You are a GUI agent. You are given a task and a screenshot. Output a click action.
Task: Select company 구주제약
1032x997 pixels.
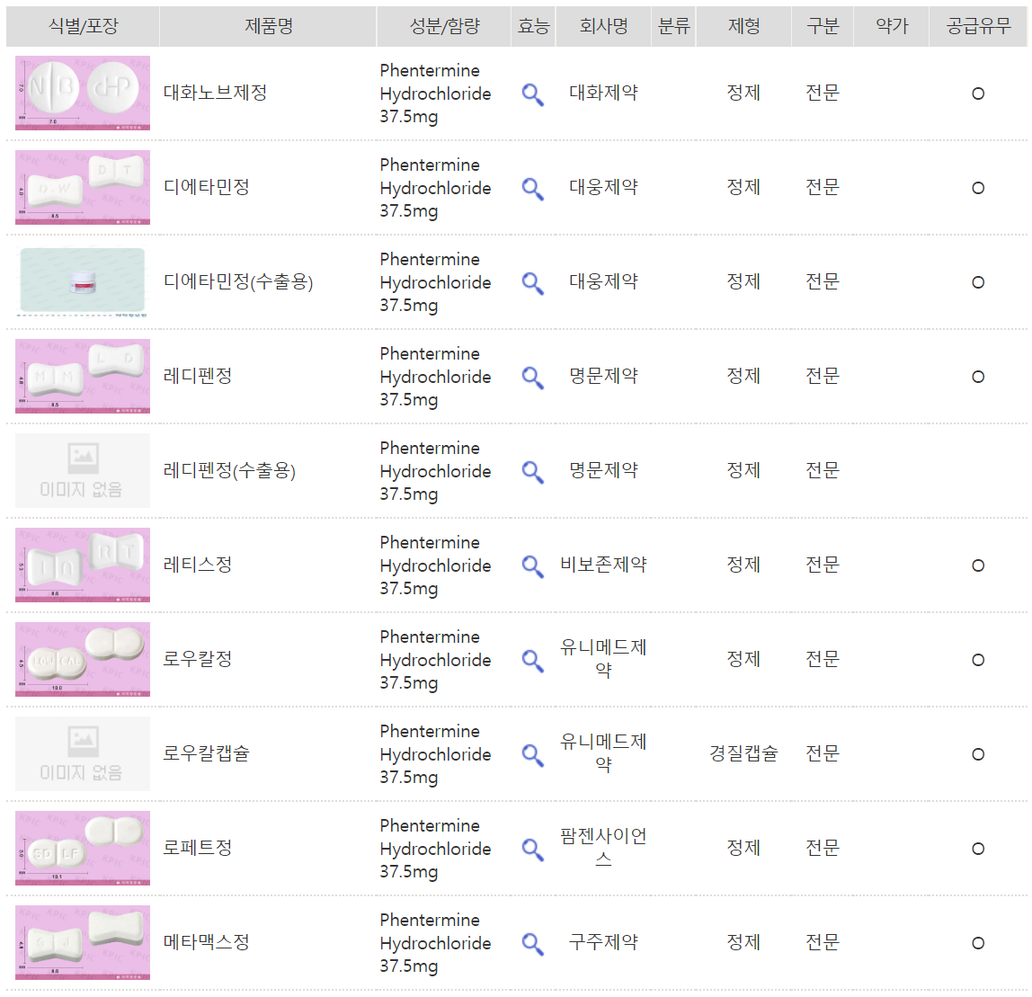tap(603, 942)
